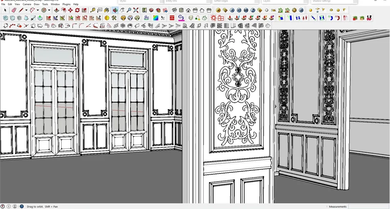Pick the Scale tool
The height and width of the screenshot is (209, 390).
pyautogui.click(x=84, y=10)
